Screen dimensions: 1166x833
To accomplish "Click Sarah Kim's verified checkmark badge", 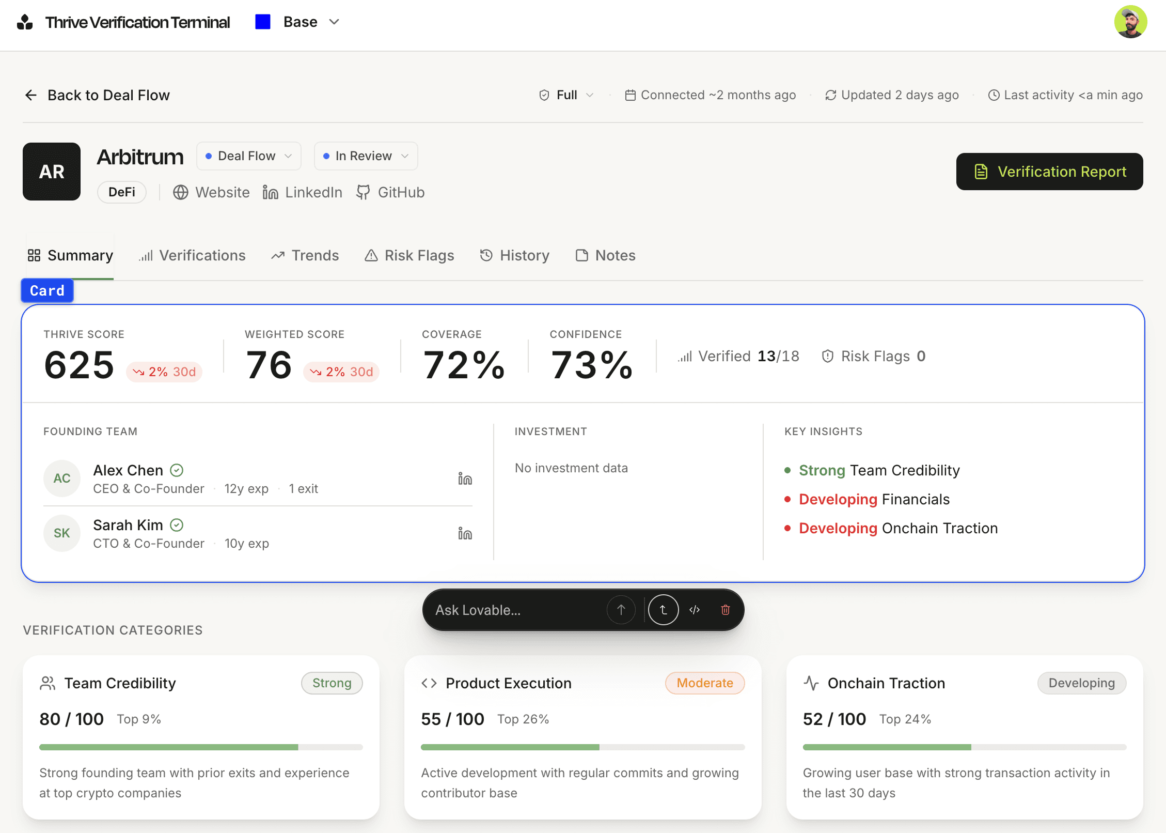I will pyautogui.click(x=177, y=525).
